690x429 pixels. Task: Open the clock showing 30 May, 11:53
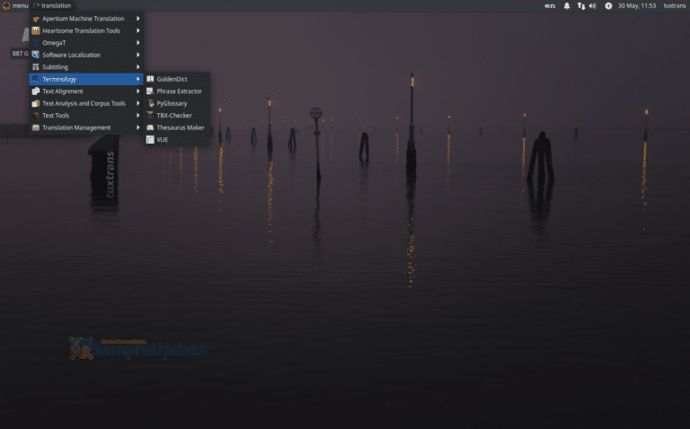[637, 5]
